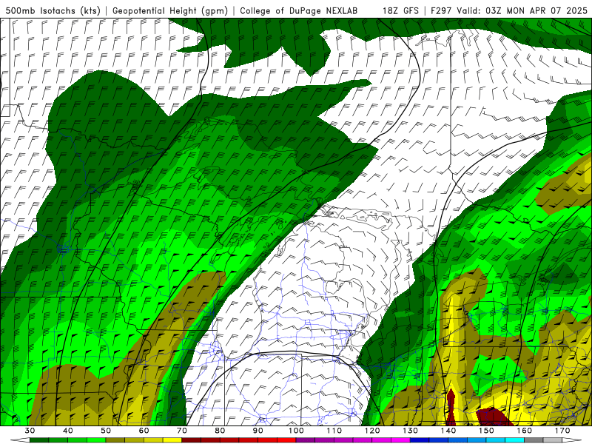Click the legend value '50'
This screenshot has width=592, height=444.
click(x=106, y=431)
